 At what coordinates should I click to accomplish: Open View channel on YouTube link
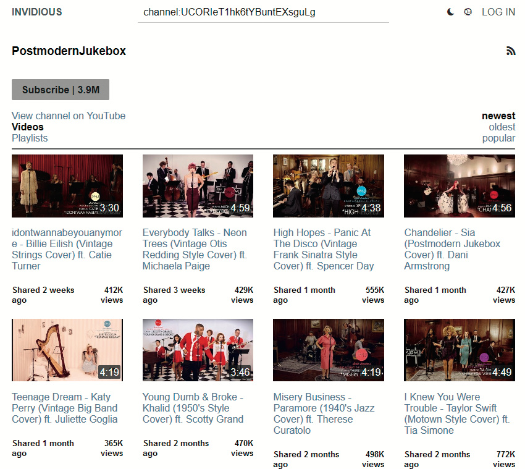point(69,116)
